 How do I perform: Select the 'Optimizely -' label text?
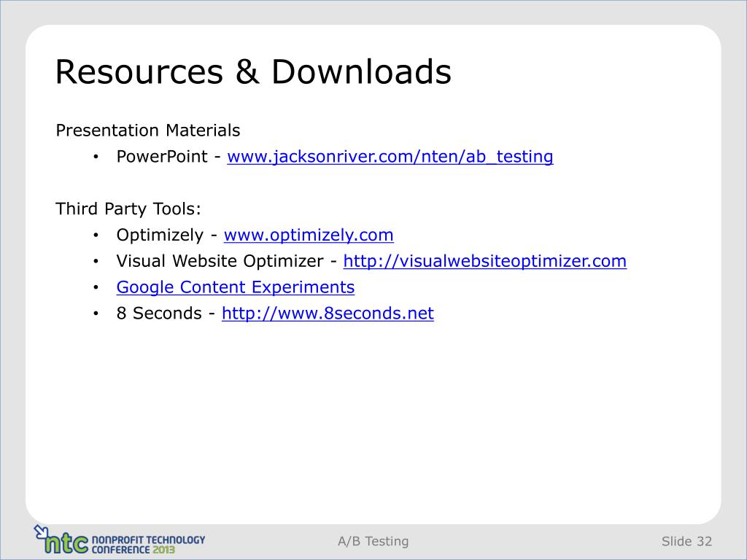[x=167, y=236]
